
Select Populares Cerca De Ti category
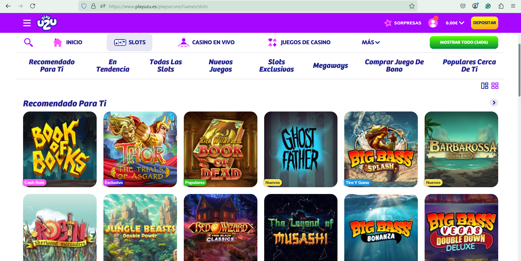[x=469, y=66]
